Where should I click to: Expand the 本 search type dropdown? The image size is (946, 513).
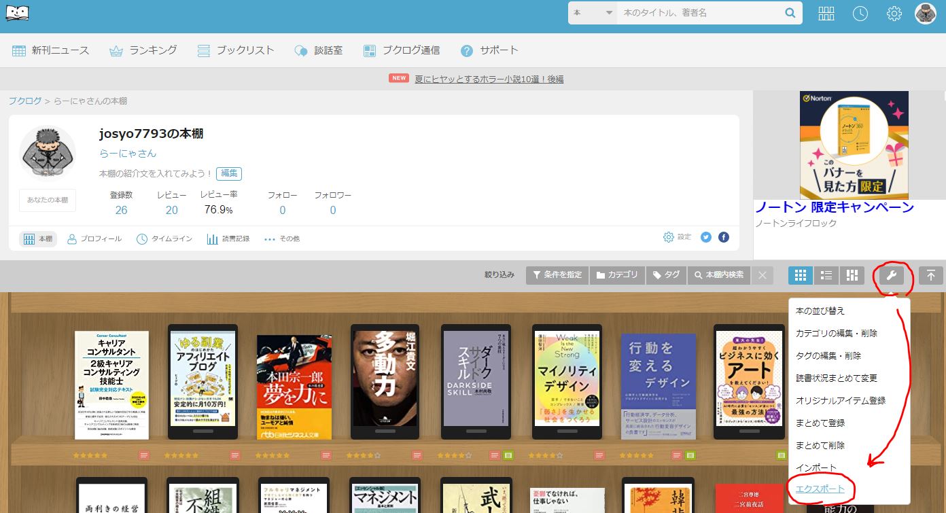point(592,13)
